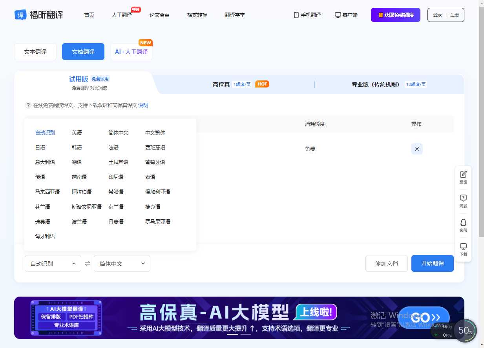Image resolution: width=484 pixels, height=348 pixels.
Task: Choose 意大利语 in the language list
Action: pyautogui.click(x=45, y=162)
